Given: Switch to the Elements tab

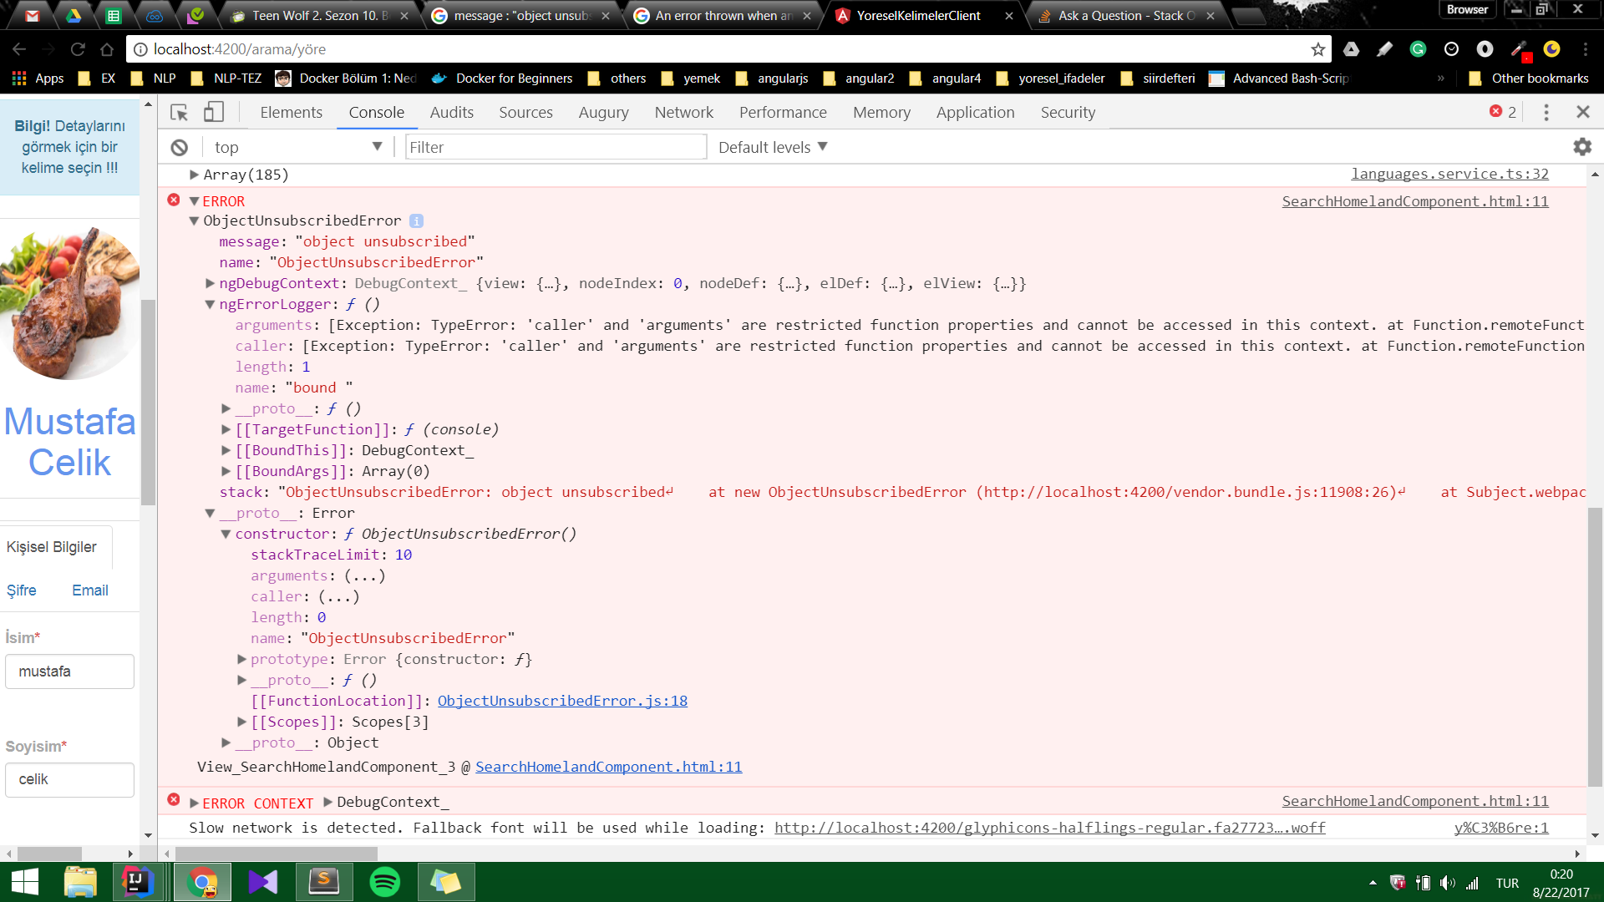Looking at the screenshot, I should [291, 112].
